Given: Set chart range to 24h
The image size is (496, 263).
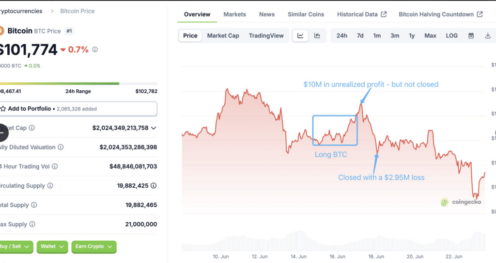Looking at the screenshot, I should [341, 35].
